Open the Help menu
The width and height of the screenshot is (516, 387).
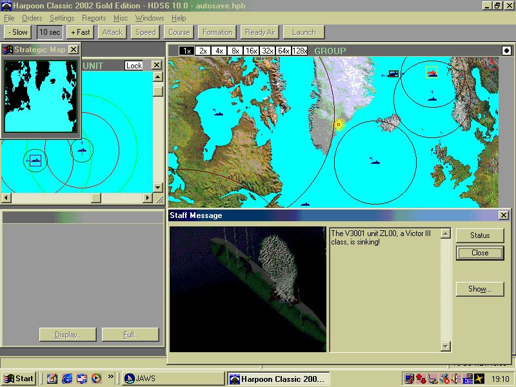tap(179, 18)
